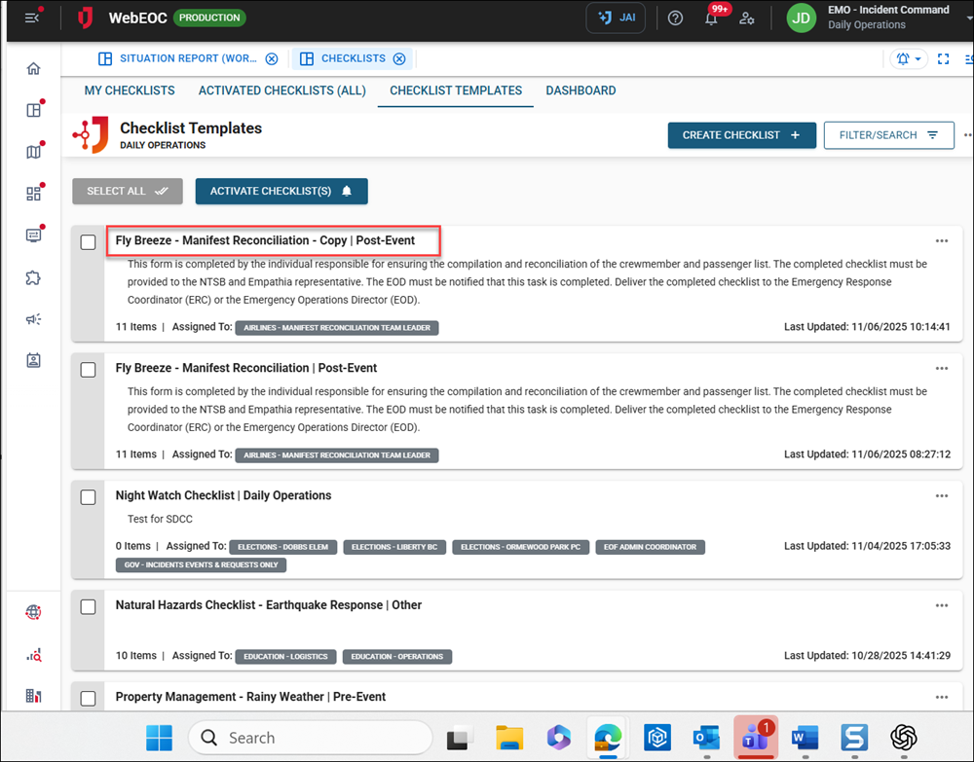Screen dimensions: 974x762
Task: Open the Maps icon in the sidebar
Action: point(33,152)
